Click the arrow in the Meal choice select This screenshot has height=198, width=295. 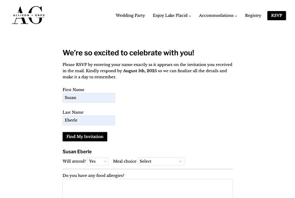coord(181,162)
